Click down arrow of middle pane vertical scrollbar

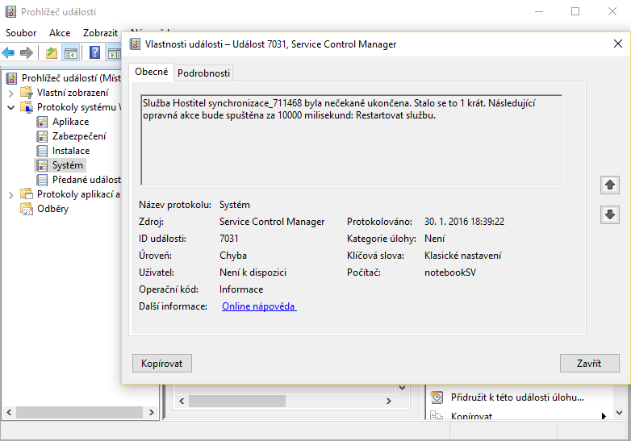(x=402, y=388)
